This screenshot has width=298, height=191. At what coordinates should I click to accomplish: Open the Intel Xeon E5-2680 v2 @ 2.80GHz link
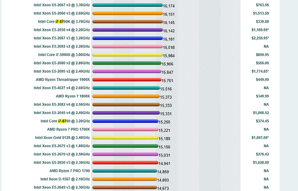pyautogui.click(x=62, y=63)
